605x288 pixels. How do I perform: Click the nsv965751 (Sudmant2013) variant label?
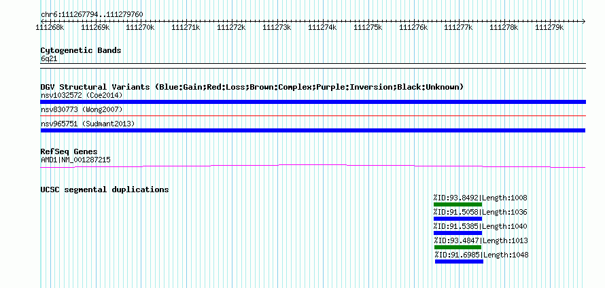coord(88,124)
